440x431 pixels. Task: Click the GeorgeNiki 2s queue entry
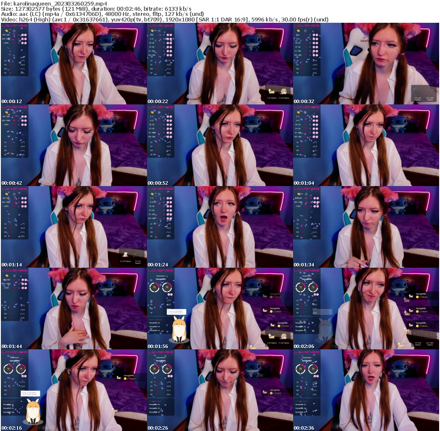pos(153,322)
